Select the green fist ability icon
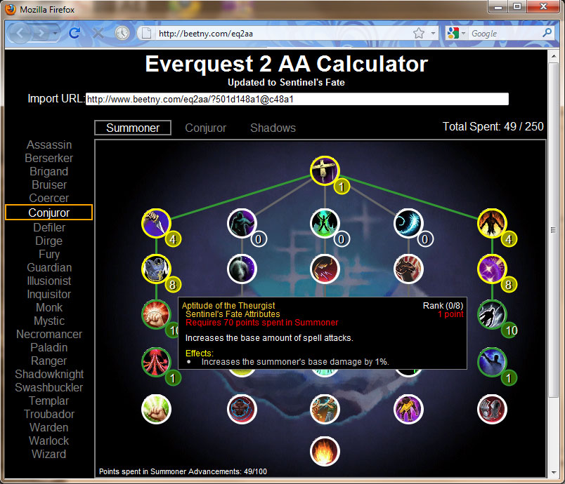565x484 pixels. 156,409
